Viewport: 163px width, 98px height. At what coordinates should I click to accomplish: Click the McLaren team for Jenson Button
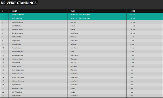pos(74,66)
